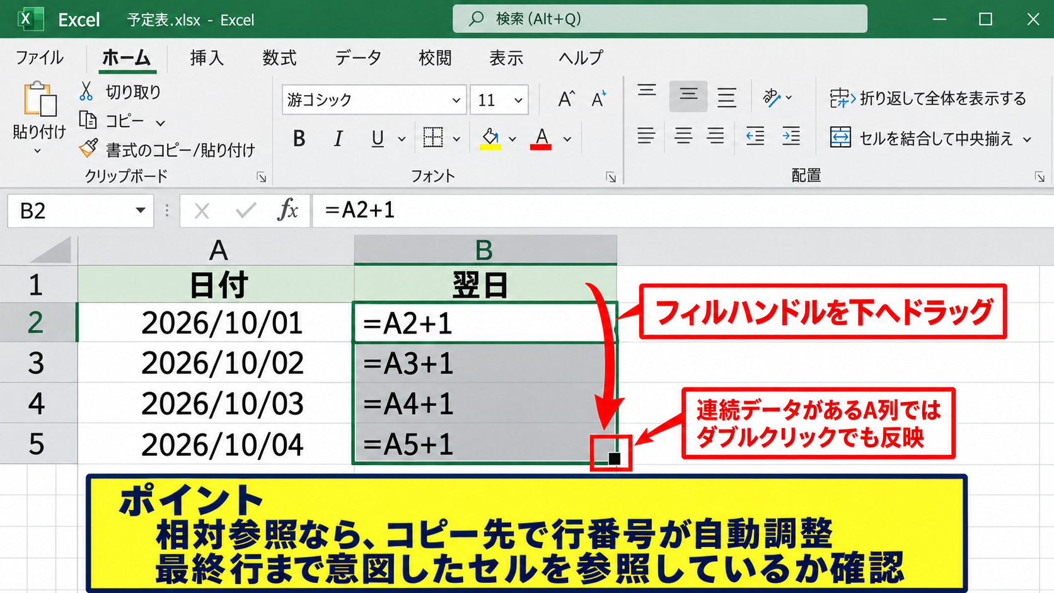Click the Copy icon

(88, 120)
